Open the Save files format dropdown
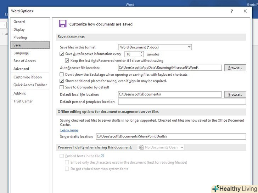258x193 pixels. click(155, 47)
